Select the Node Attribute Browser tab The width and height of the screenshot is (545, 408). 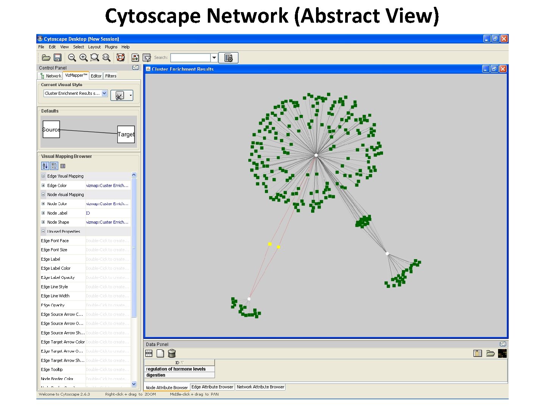pyautogui.click(x=167, y=387)
